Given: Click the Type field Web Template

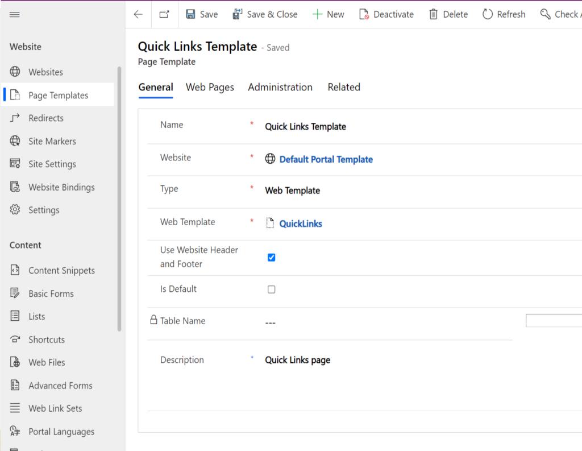Looking at the screenshot, I should pos(293,191).
